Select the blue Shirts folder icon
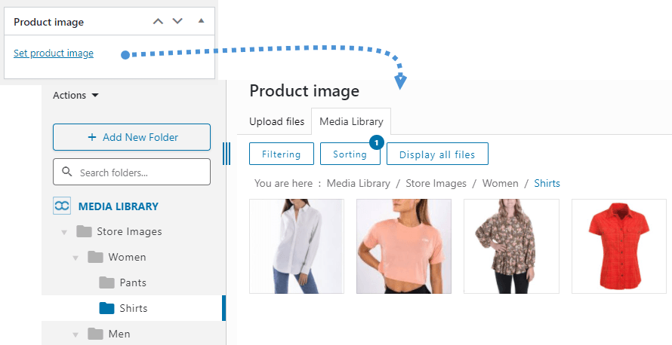Viewport: 672px width, 345px height. [x=106, y=308]
